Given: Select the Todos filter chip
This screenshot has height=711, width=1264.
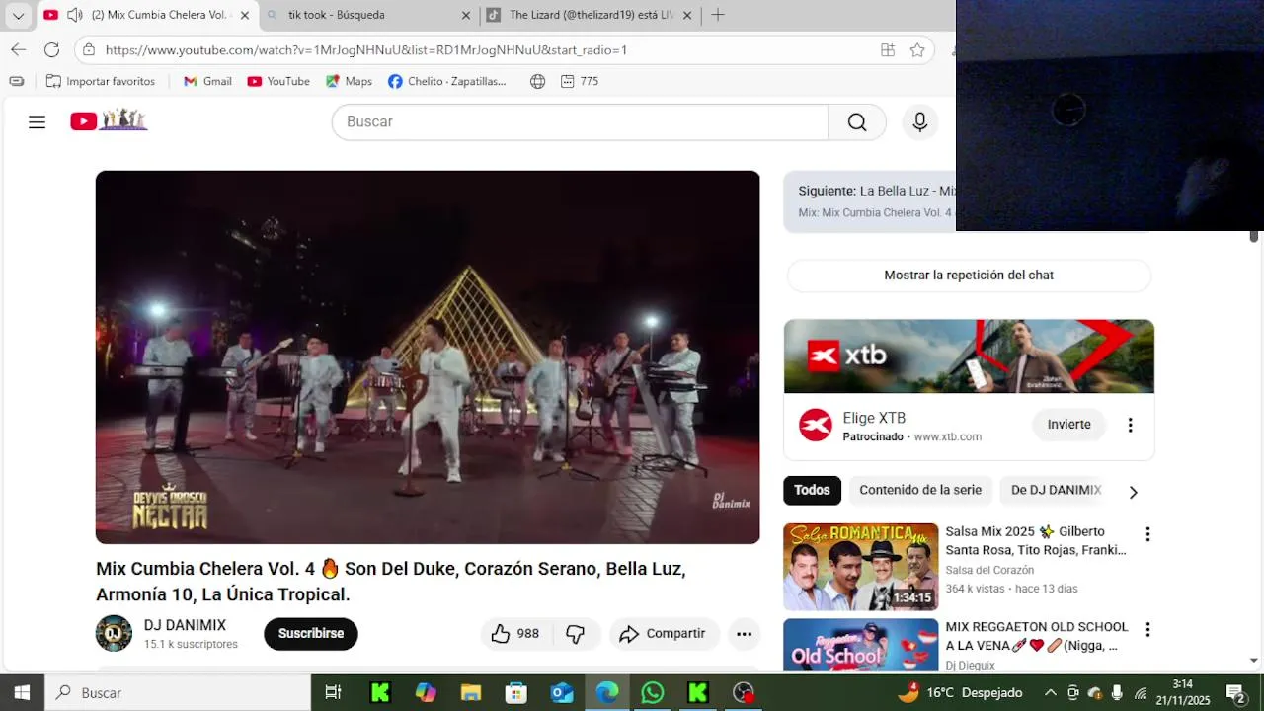Looking at the screenshot, I should coord(812,490).
